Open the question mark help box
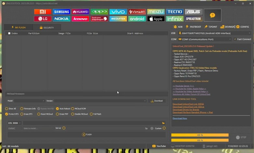Image resolution: width=254 pixels, height=153 pixels. pyautogui.click(x=212, y=15)
